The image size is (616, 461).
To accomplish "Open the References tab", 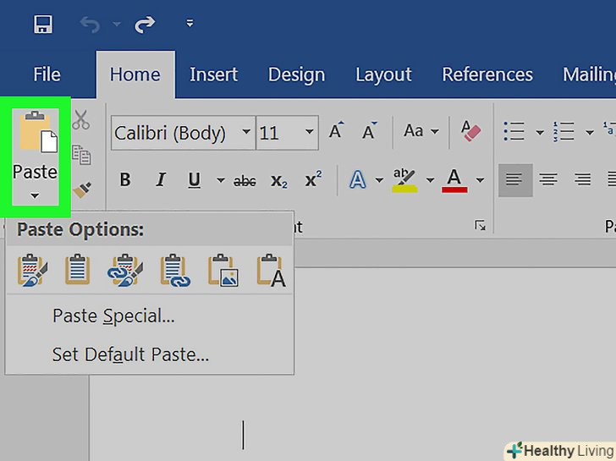I will [487, 74].
